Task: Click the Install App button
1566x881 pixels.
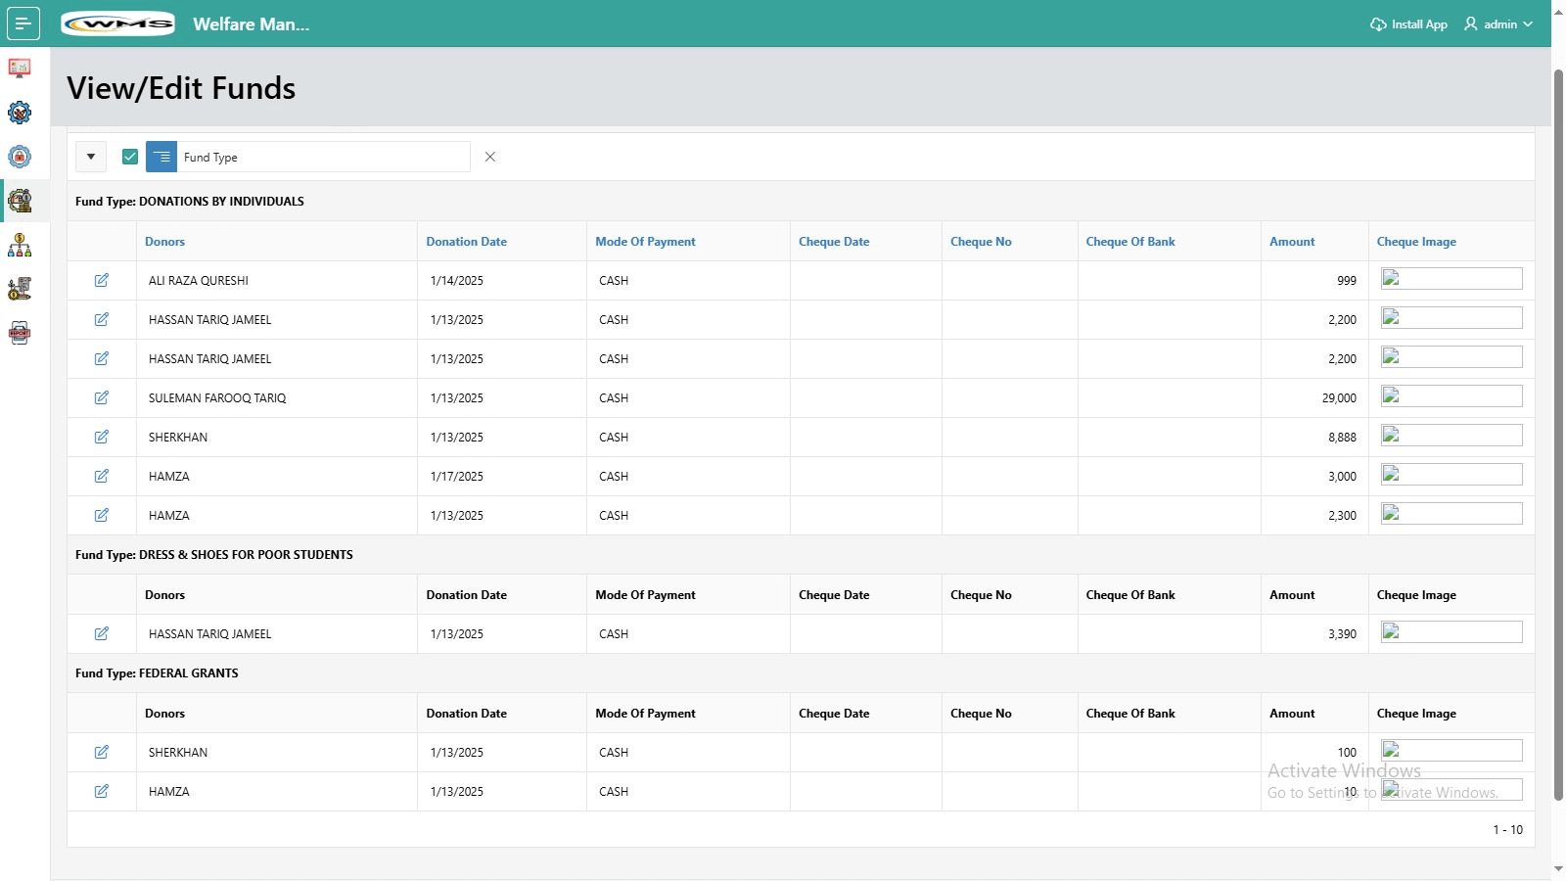Action: (x=1408, y=24)
